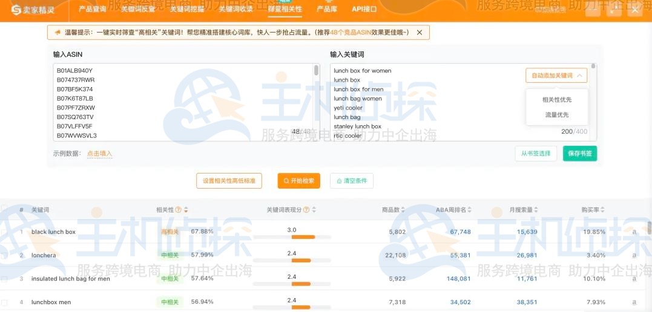Screen dimensions: 652x312
Task: Open 相关性 help question-mark icon
Action: (x=179, y=210)
